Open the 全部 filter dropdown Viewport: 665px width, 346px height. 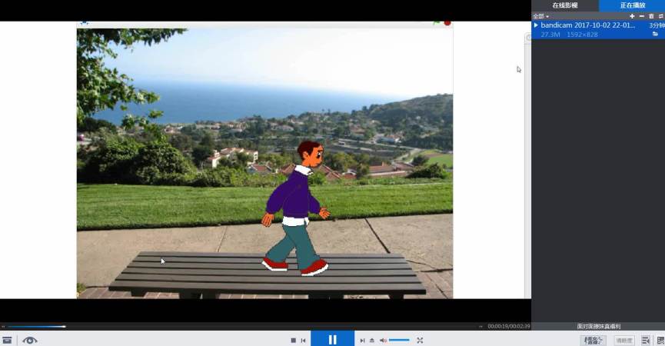(x=540, y=16)
